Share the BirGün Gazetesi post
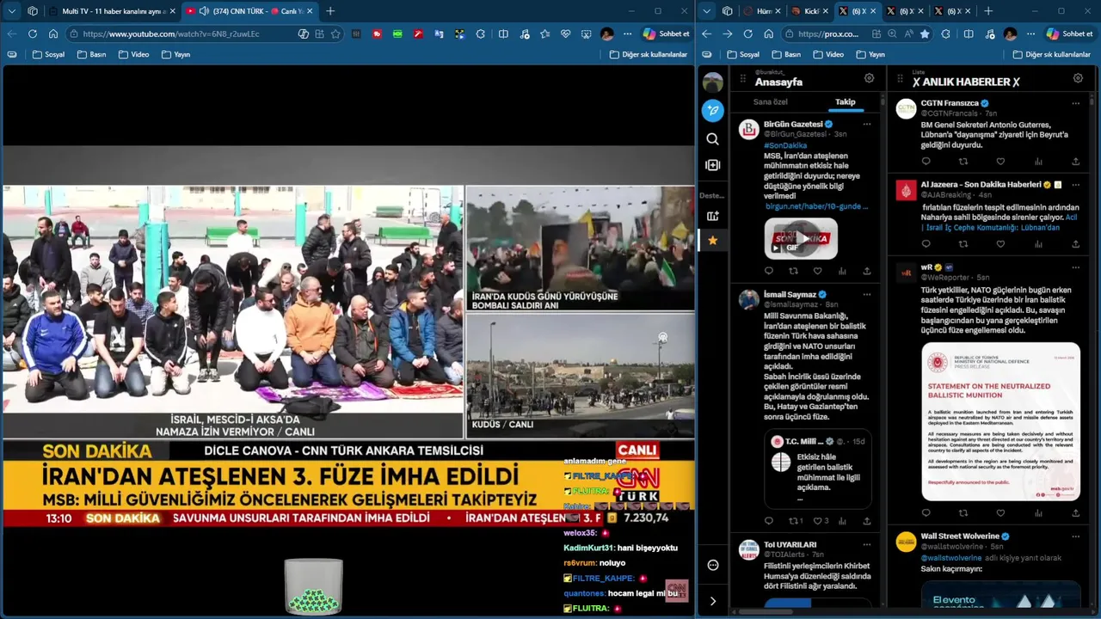This screenshot has width=1101, height=619. 866,271
